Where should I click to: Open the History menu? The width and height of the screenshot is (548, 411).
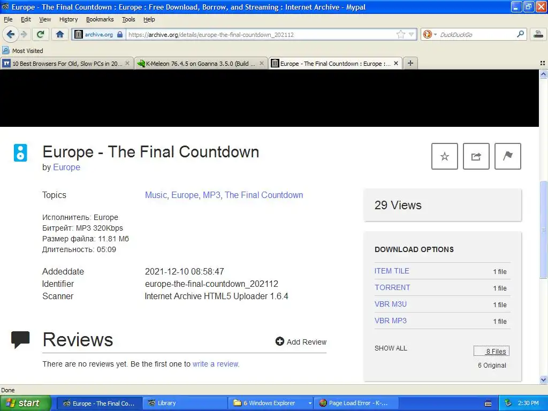click(68, 19)
